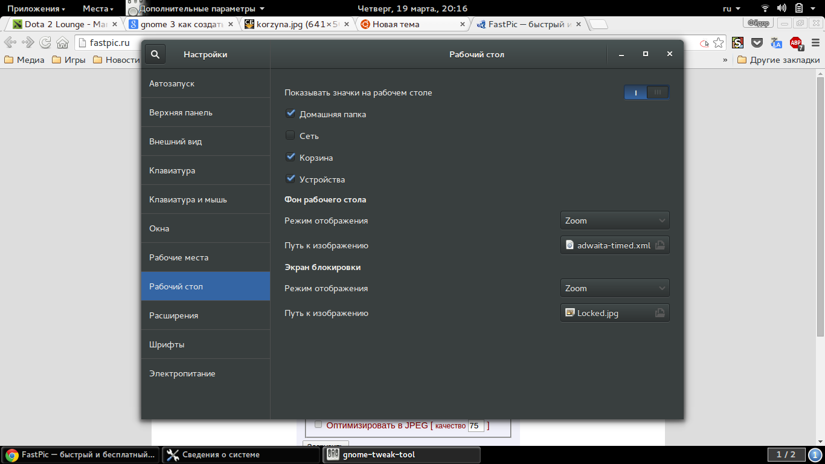The image size is (825, 464).
Task: Select Рабочие места in the sidebar
Action: click(205, 257)
